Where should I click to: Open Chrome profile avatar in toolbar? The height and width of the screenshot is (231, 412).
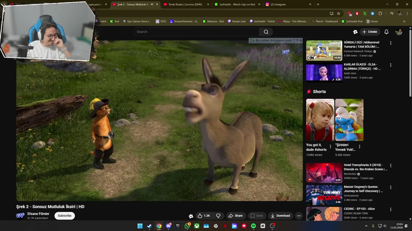pyautogui.click(x=399, y=13)
